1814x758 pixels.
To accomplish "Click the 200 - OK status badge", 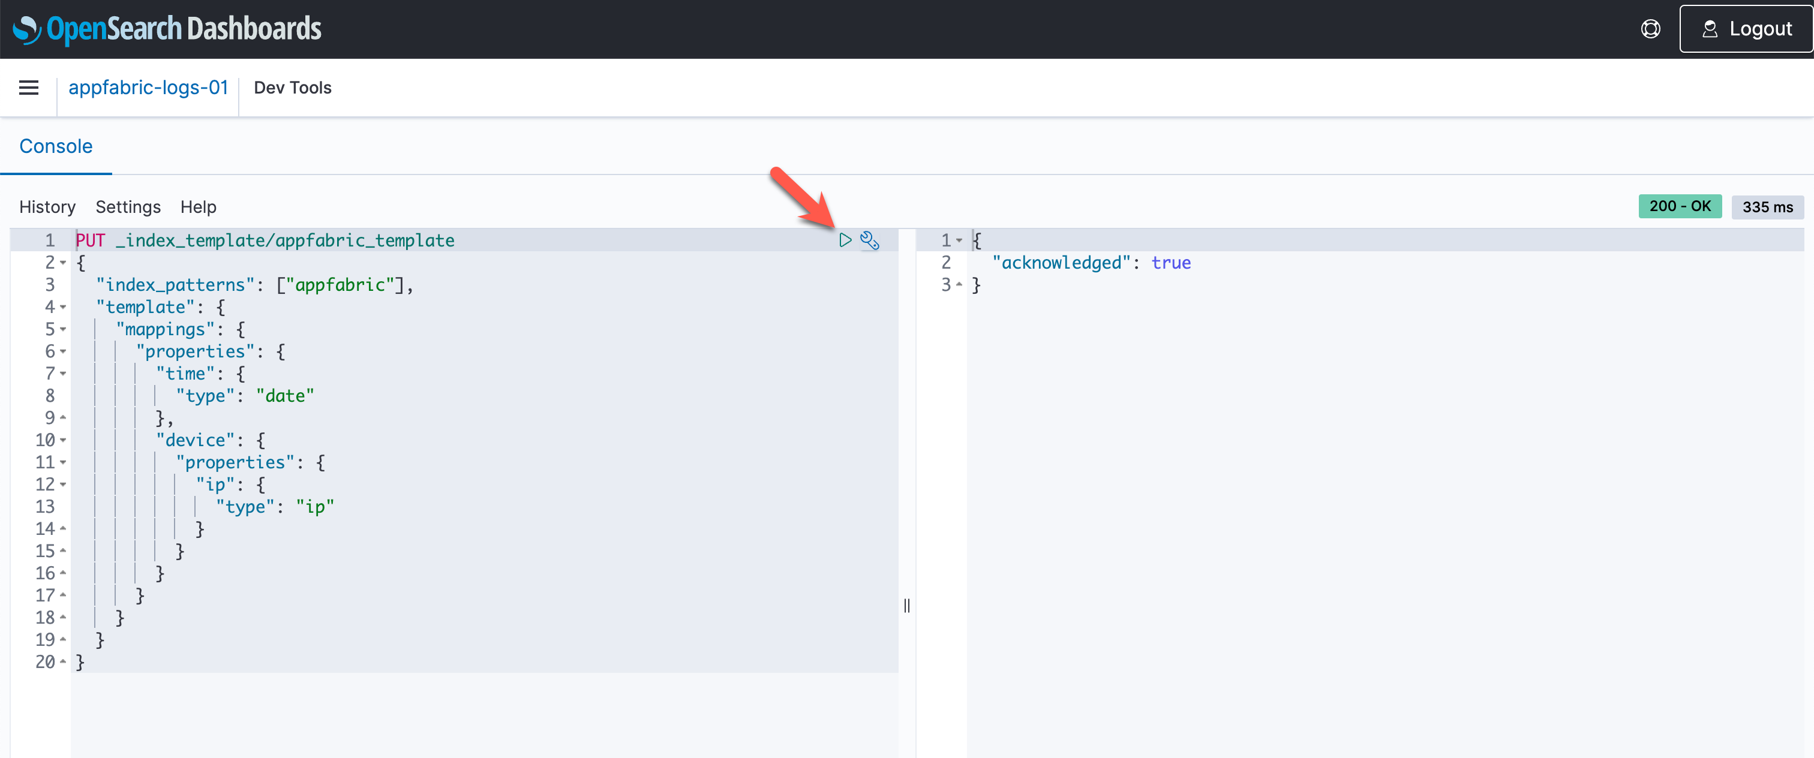I will 1679,206.
